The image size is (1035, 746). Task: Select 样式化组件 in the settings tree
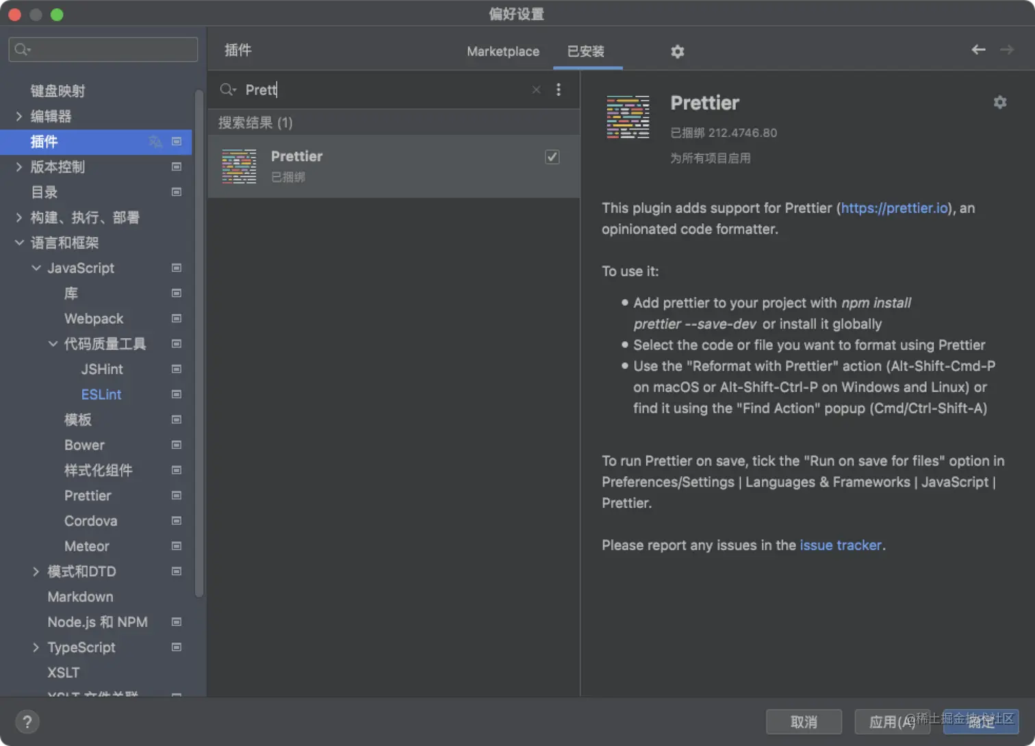tap(98, 470)
